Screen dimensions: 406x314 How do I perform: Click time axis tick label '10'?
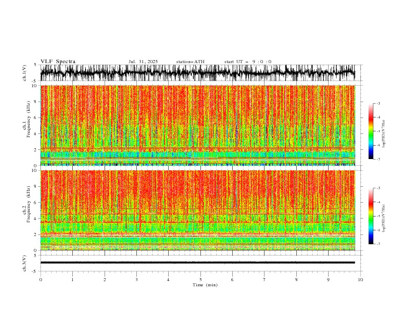point(360,280)
